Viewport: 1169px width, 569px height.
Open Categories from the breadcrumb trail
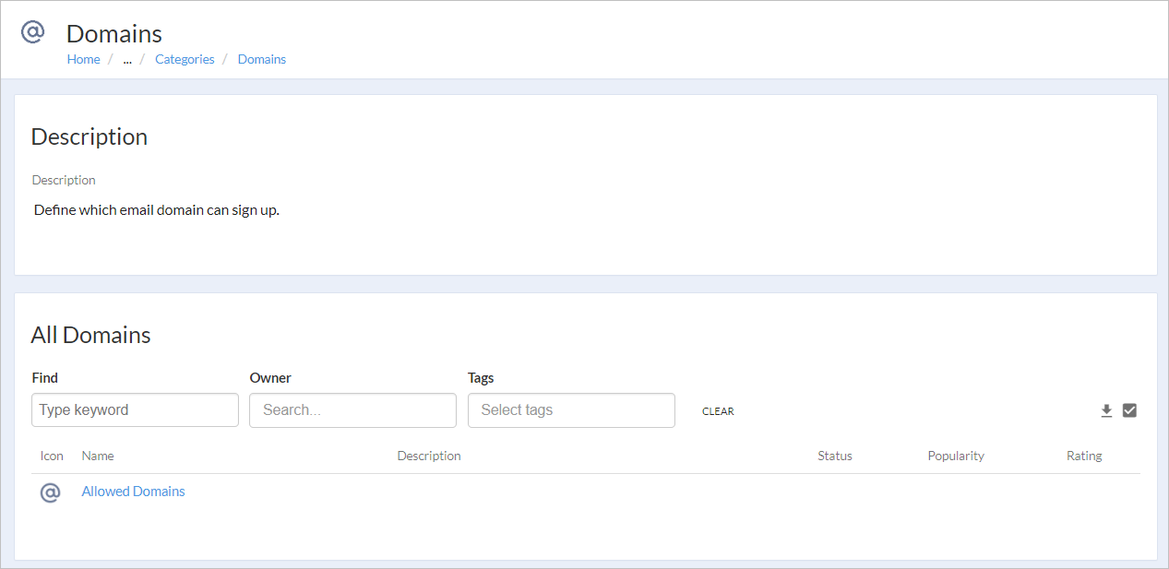[184, 59]
